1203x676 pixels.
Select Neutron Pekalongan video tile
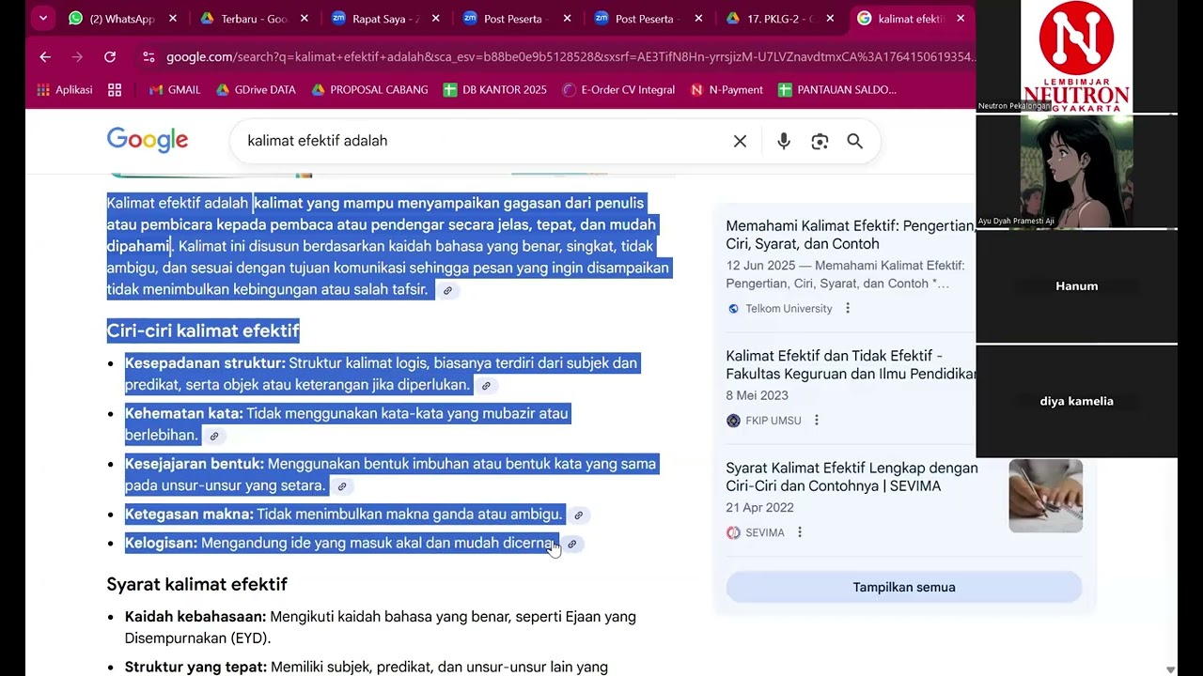[x=1076, y=56]
